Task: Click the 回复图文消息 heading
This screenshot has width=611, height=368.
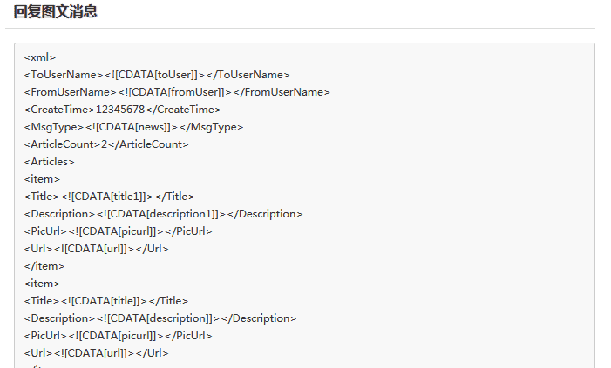Action: pos(55,12)
